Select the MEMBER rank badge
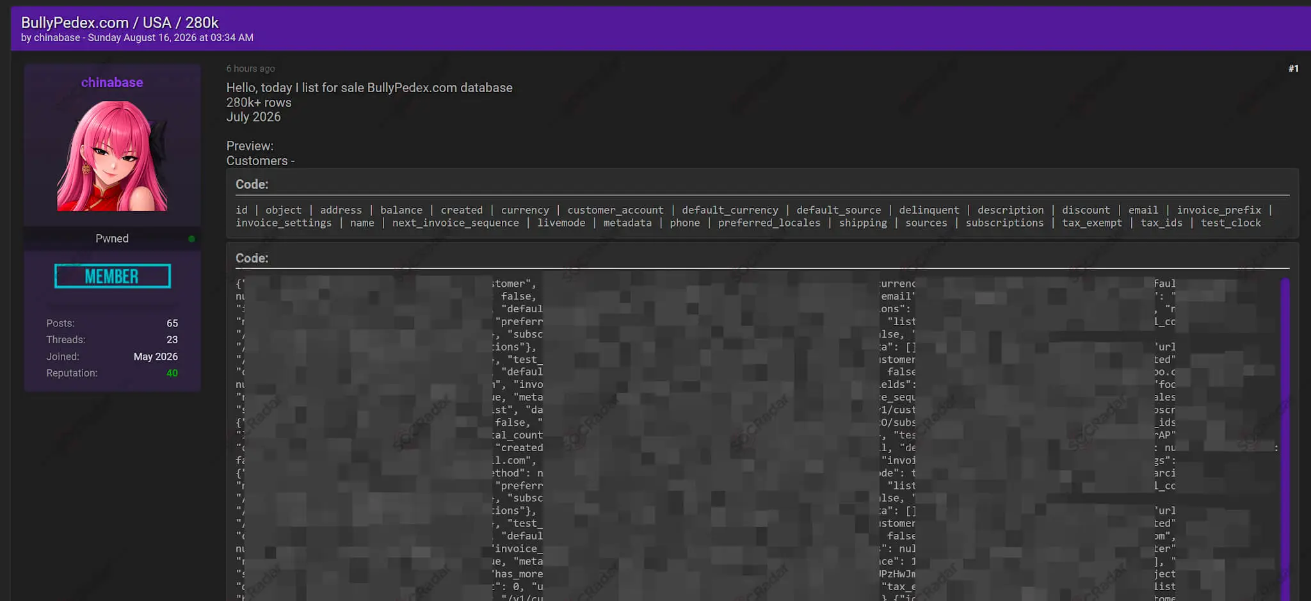This screenshot has height=601, width=1311. point(113,276)
